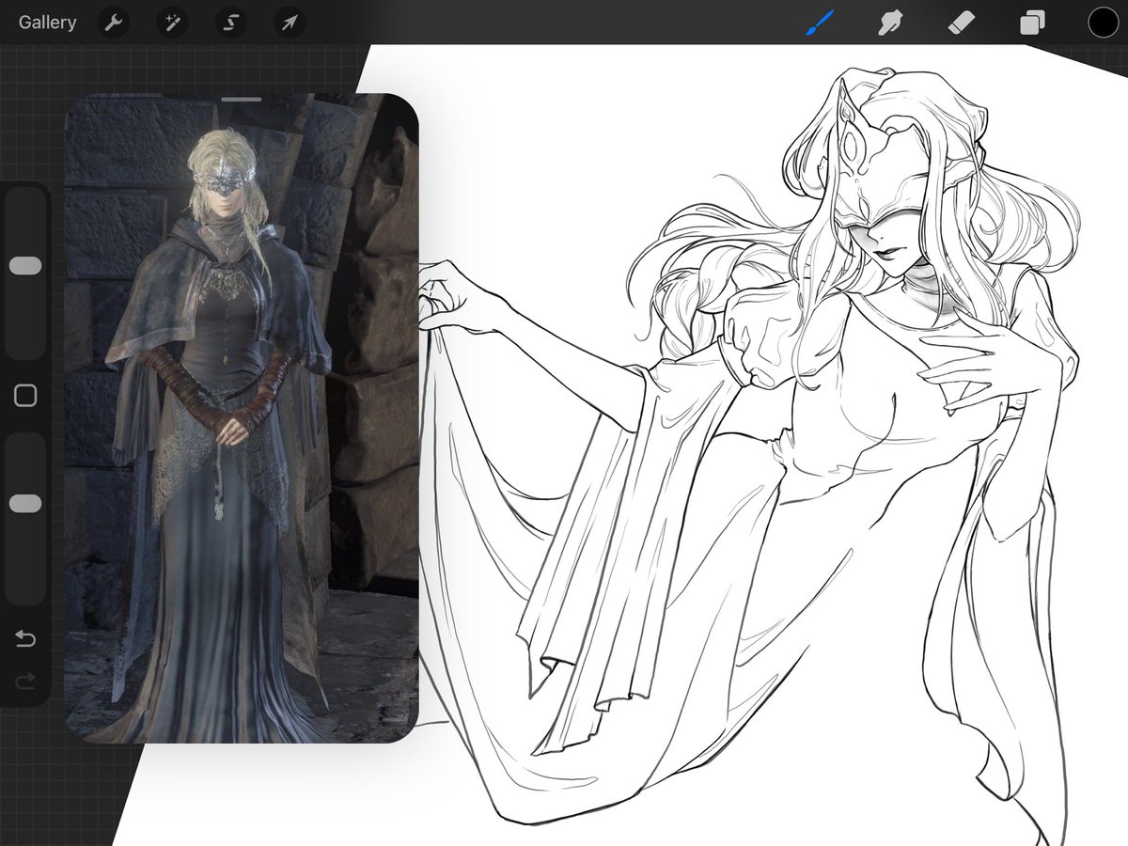
Task: Undo the last stroke
Action: 25,639
